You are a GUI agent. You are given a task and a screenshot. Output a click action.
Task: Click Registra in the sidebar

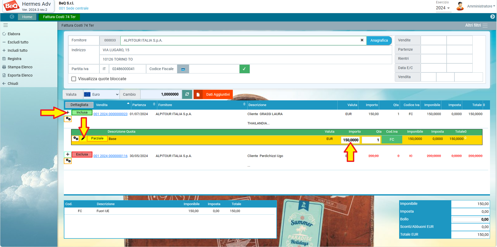(x=14, y=59)
